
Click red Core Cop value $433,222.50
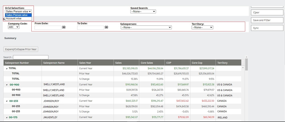pyautogui.click(x=208, y=101)
